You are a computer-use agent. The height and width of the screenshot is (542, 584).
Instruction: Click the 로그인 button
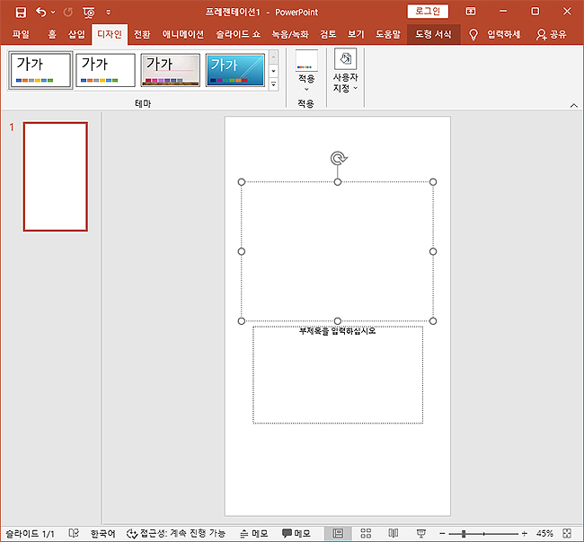click(x=428, y=12)
